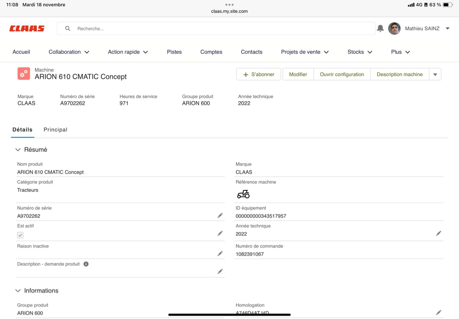Screen dimensions: 459x319
Task: Switch to the Principal tab
Action: (56, 130)
